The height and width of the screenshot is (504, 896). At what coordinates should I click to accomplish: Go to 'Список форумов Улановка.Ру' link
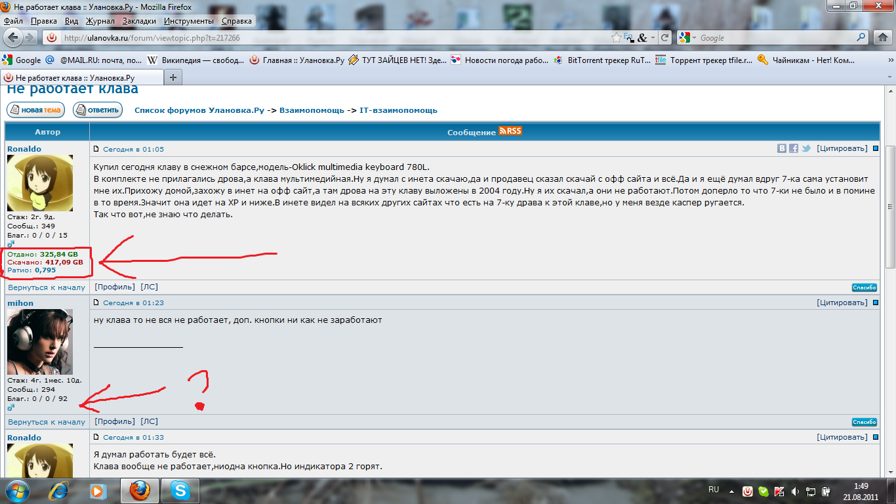pyautogui.click(x=199, y=110)
